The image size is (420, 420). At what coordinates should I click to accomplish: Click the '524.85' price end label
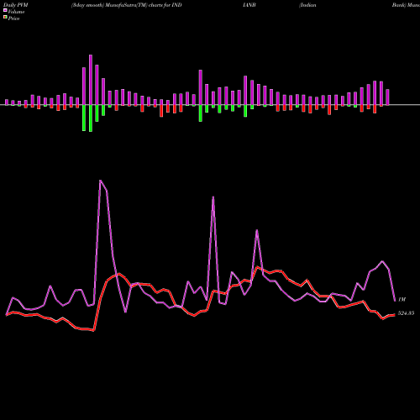[x=406, y=313]
